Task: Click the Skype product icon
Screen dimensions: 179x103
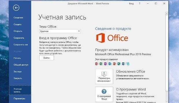Action: 128,64
